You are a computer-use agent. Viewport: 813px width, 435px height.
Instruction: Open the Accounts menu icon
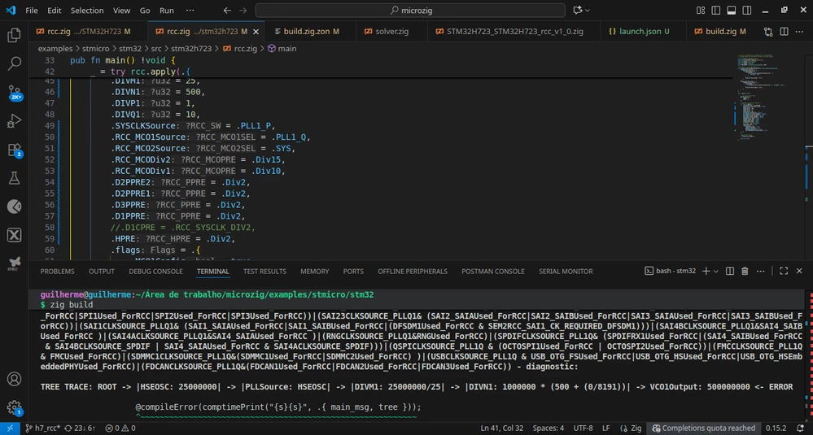coord(14,379)
